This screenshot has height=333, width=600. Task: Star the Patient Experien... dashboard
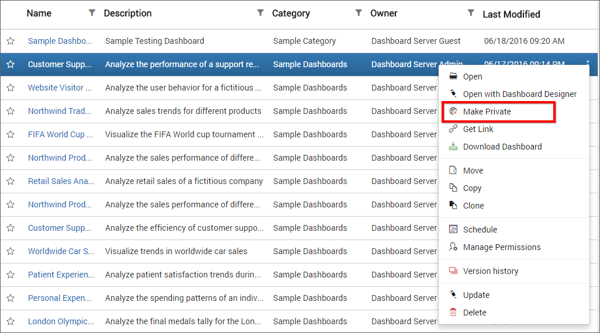click(11, 275)
